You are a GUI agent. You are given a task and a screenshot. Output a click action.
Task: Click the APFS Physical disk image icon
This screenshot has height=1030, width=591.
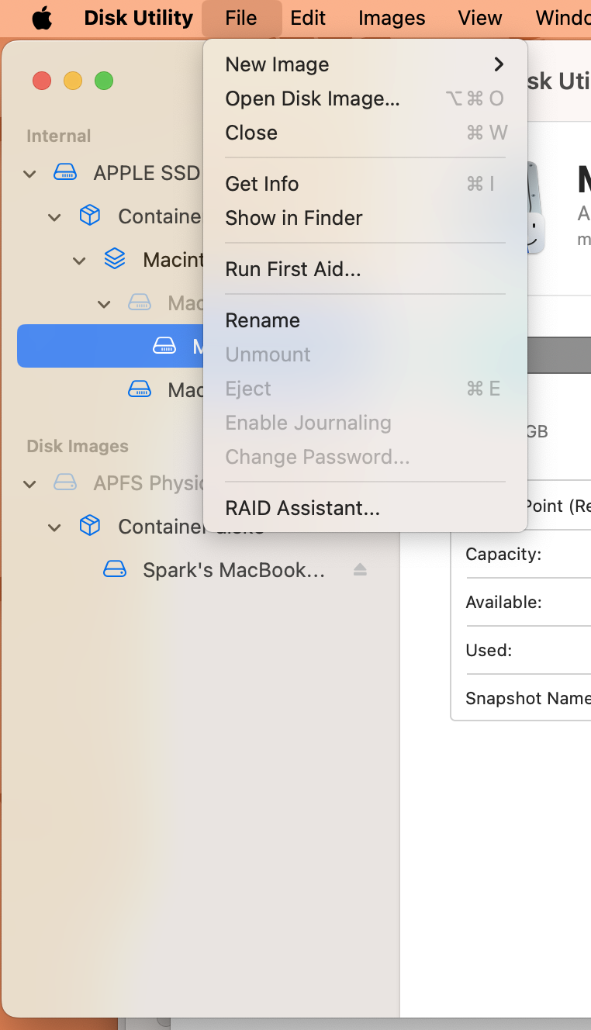coord(65,483)
